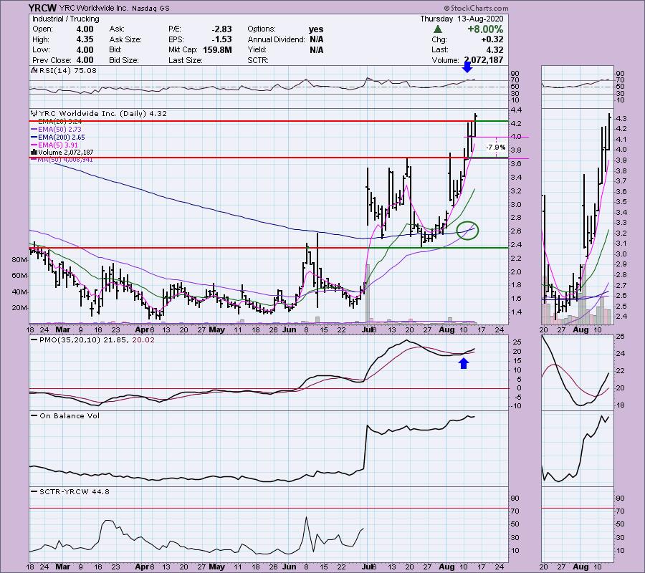Click the 'Annual Dividend:' label

[x=277, y=39]
